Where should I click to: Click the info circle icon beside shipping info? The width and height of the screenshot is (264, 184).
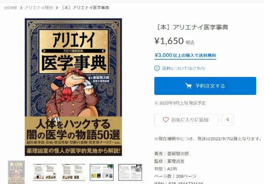157,68
